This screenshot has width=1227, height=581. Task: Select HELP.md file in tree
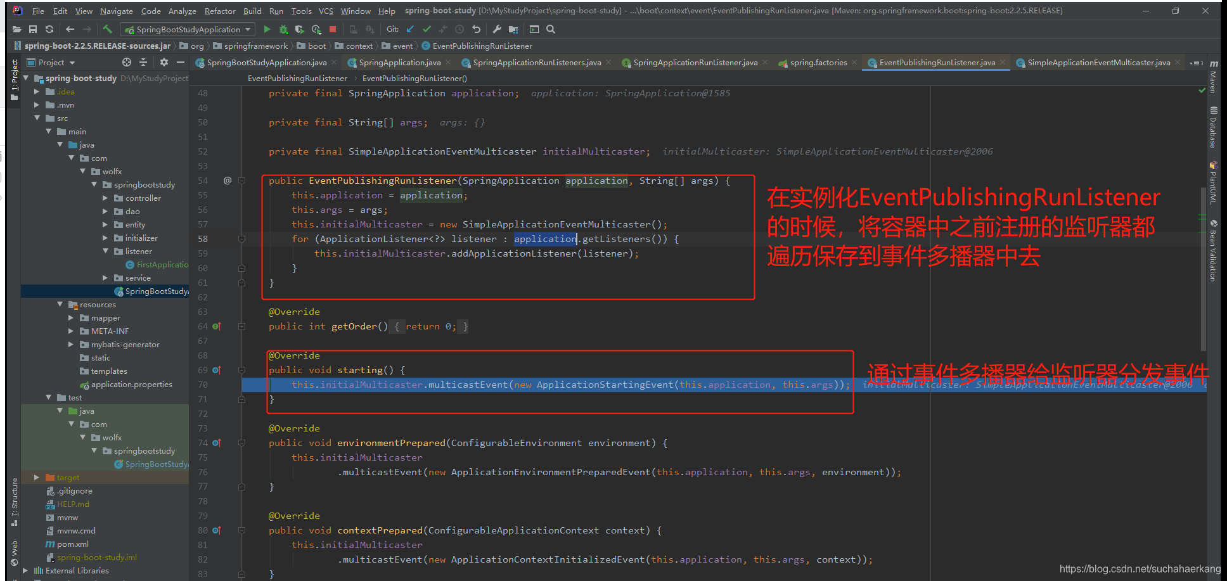[x=73, y=504]
